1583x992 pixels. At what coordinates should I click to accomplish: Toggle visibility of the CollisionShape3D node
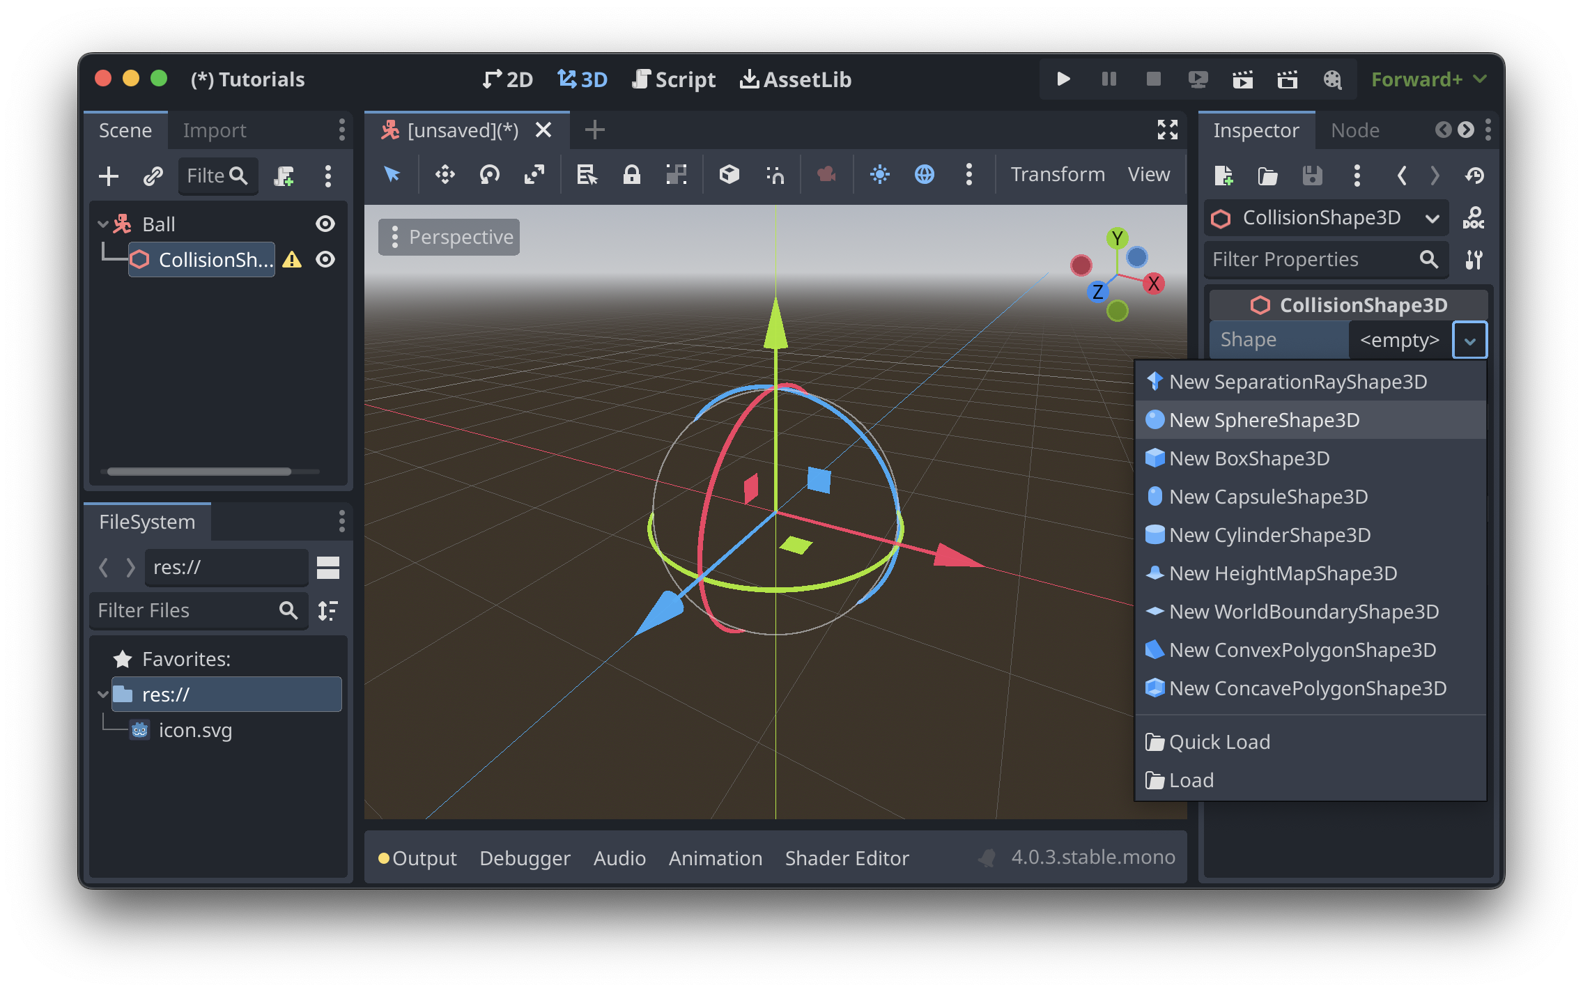[x=325, y=259]
